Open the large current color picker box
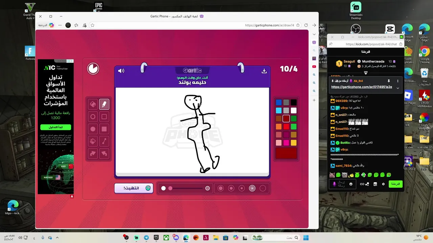Image resolution: width=433 pixels, height=243 pixels. click(x=286, y=153)
